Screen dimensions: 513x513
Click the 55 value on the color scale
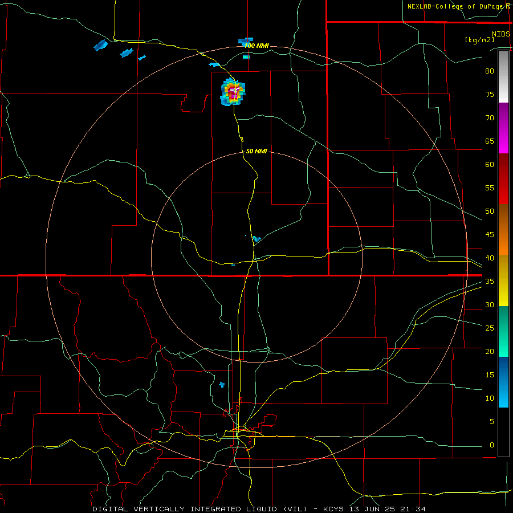click(x=490, y=188)
